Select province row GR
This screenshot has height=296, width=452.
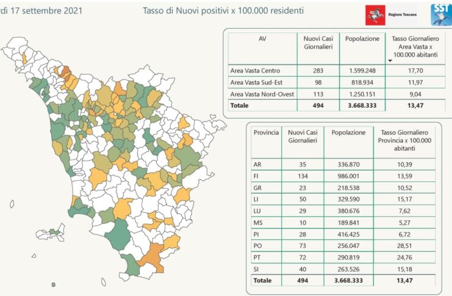pyautogui.click(x=343, y=188)
